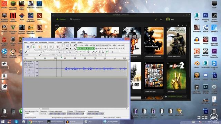The image size is (221, 124).
Task: Adjust the track pan slider
Action: (x=29, y=73)
